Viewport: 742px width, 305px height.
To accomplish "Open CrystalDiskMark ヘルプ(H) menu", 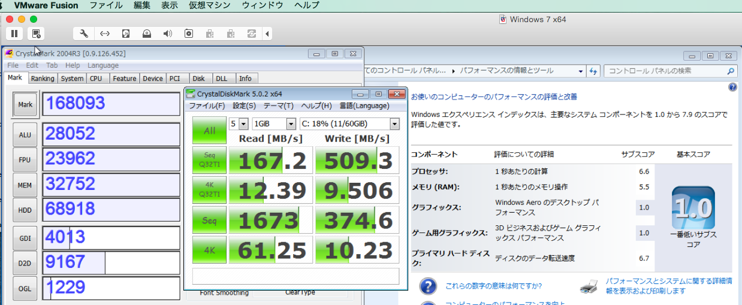I will (316, 105).
